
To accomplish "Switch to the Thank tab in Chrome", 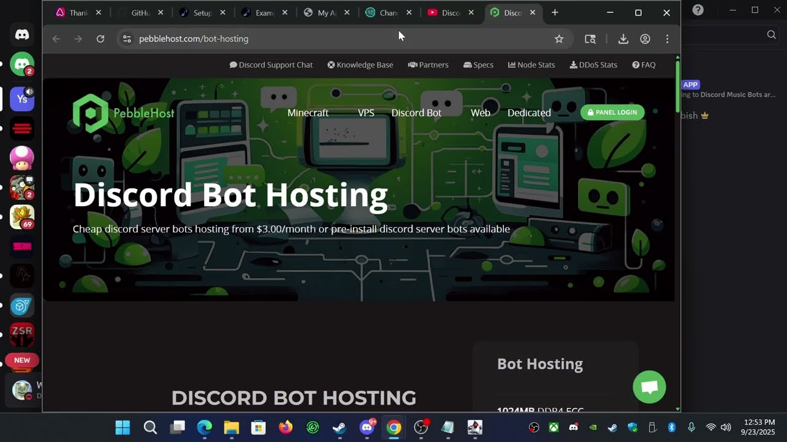I will tap(78, 12).
